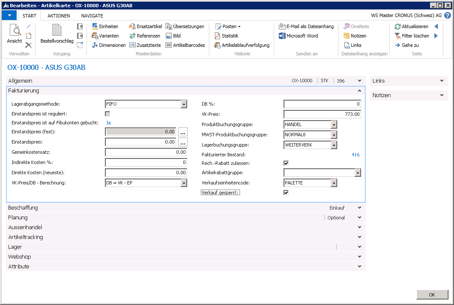
Task: Switch to NAVIGATE ribbon tab
Action: (92, 16)
